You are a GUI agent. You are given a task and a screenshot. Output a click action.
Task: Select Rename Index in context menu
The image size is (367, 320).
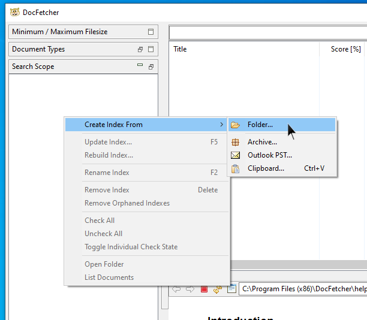click(146, 173)
